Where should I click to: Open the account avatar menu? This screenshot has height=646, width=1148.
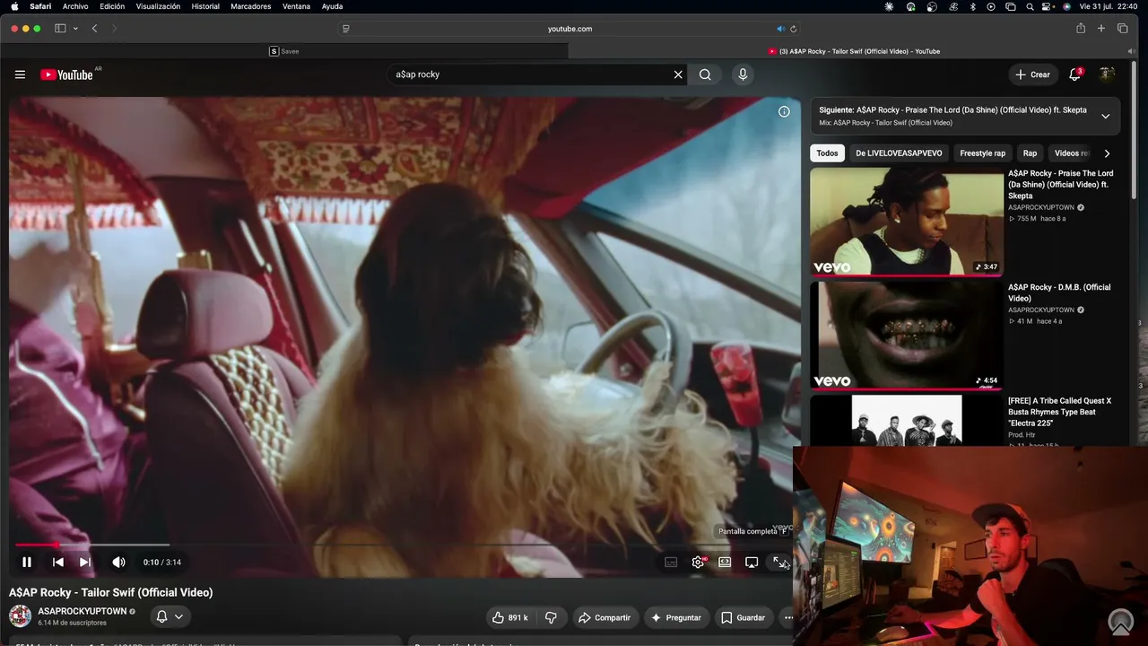[1108, 74]
